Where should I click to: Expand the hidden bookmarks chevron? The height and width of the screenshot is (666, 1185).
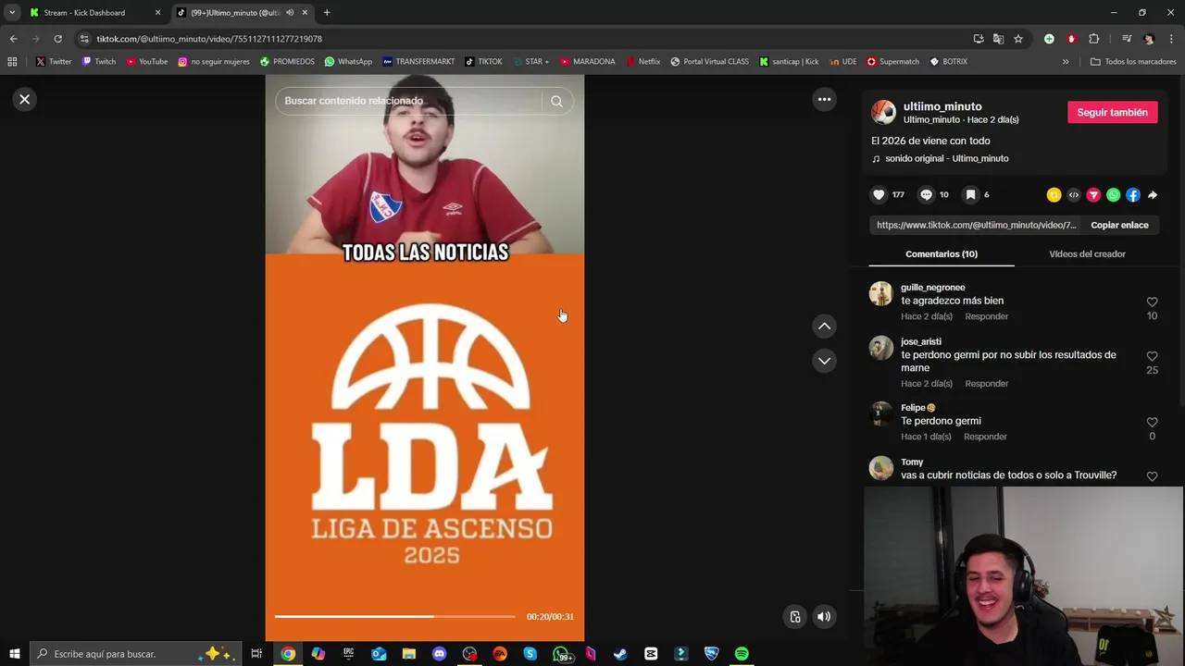(x=1066, y=62)
